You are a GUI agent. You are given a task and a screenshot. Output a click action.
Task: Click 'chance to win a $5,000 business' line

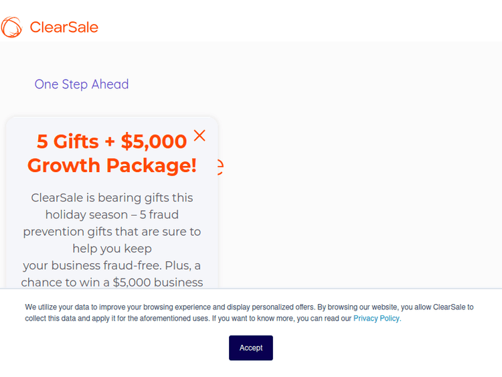pyautogui.click(x=112, y=283)
